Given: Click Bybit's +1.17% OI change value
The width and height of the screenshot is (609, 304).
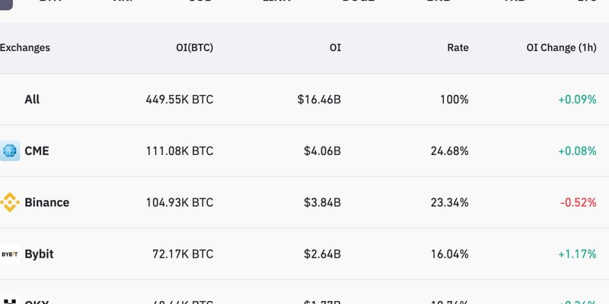Looking at the screenshot, I should pos(577,254).
